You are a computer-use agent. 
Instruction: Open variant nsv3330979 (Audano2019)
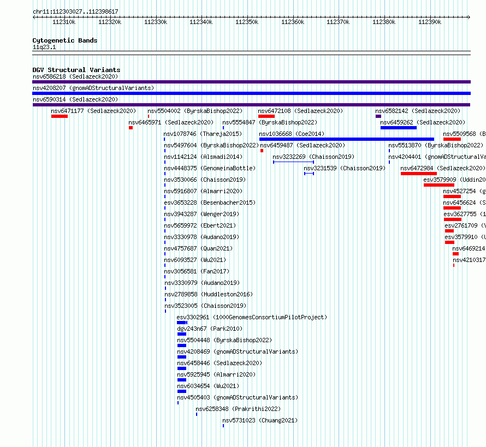pyautogui.click(x=202, y=283)
